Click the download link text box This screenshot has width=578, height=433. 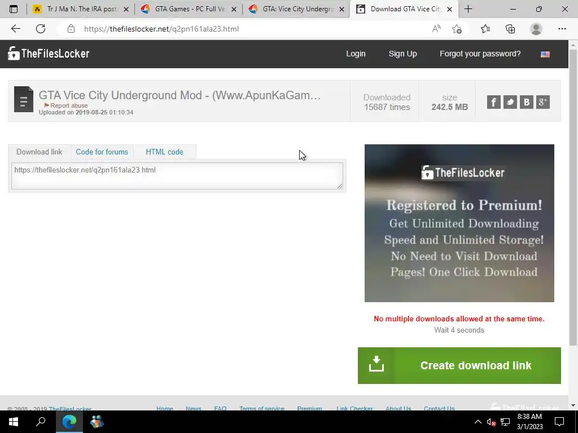pos(177,176)
